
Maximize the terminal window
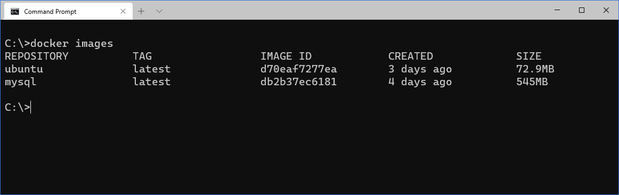[582, 11]
